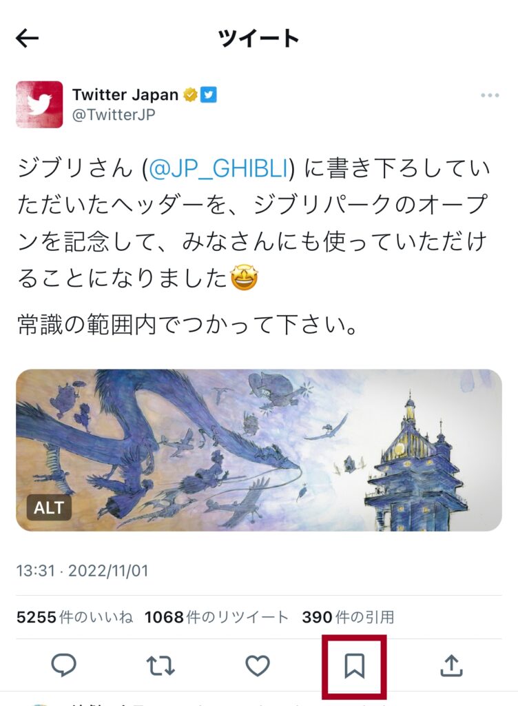
Task: Tap the ツイート header title
Action: tap(258, 39)
